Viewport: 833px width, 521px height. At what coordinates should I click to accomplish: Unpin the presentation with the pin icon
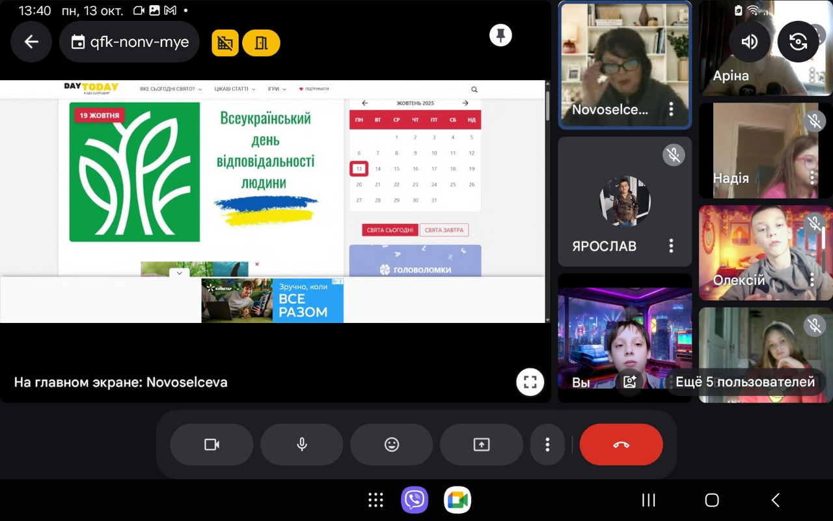tap(500, 35)
